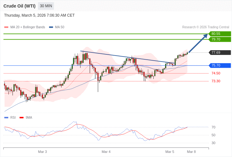Click the 74.50 support level label
This screenshot has height=157, width=232.
(x=216, y=73)
